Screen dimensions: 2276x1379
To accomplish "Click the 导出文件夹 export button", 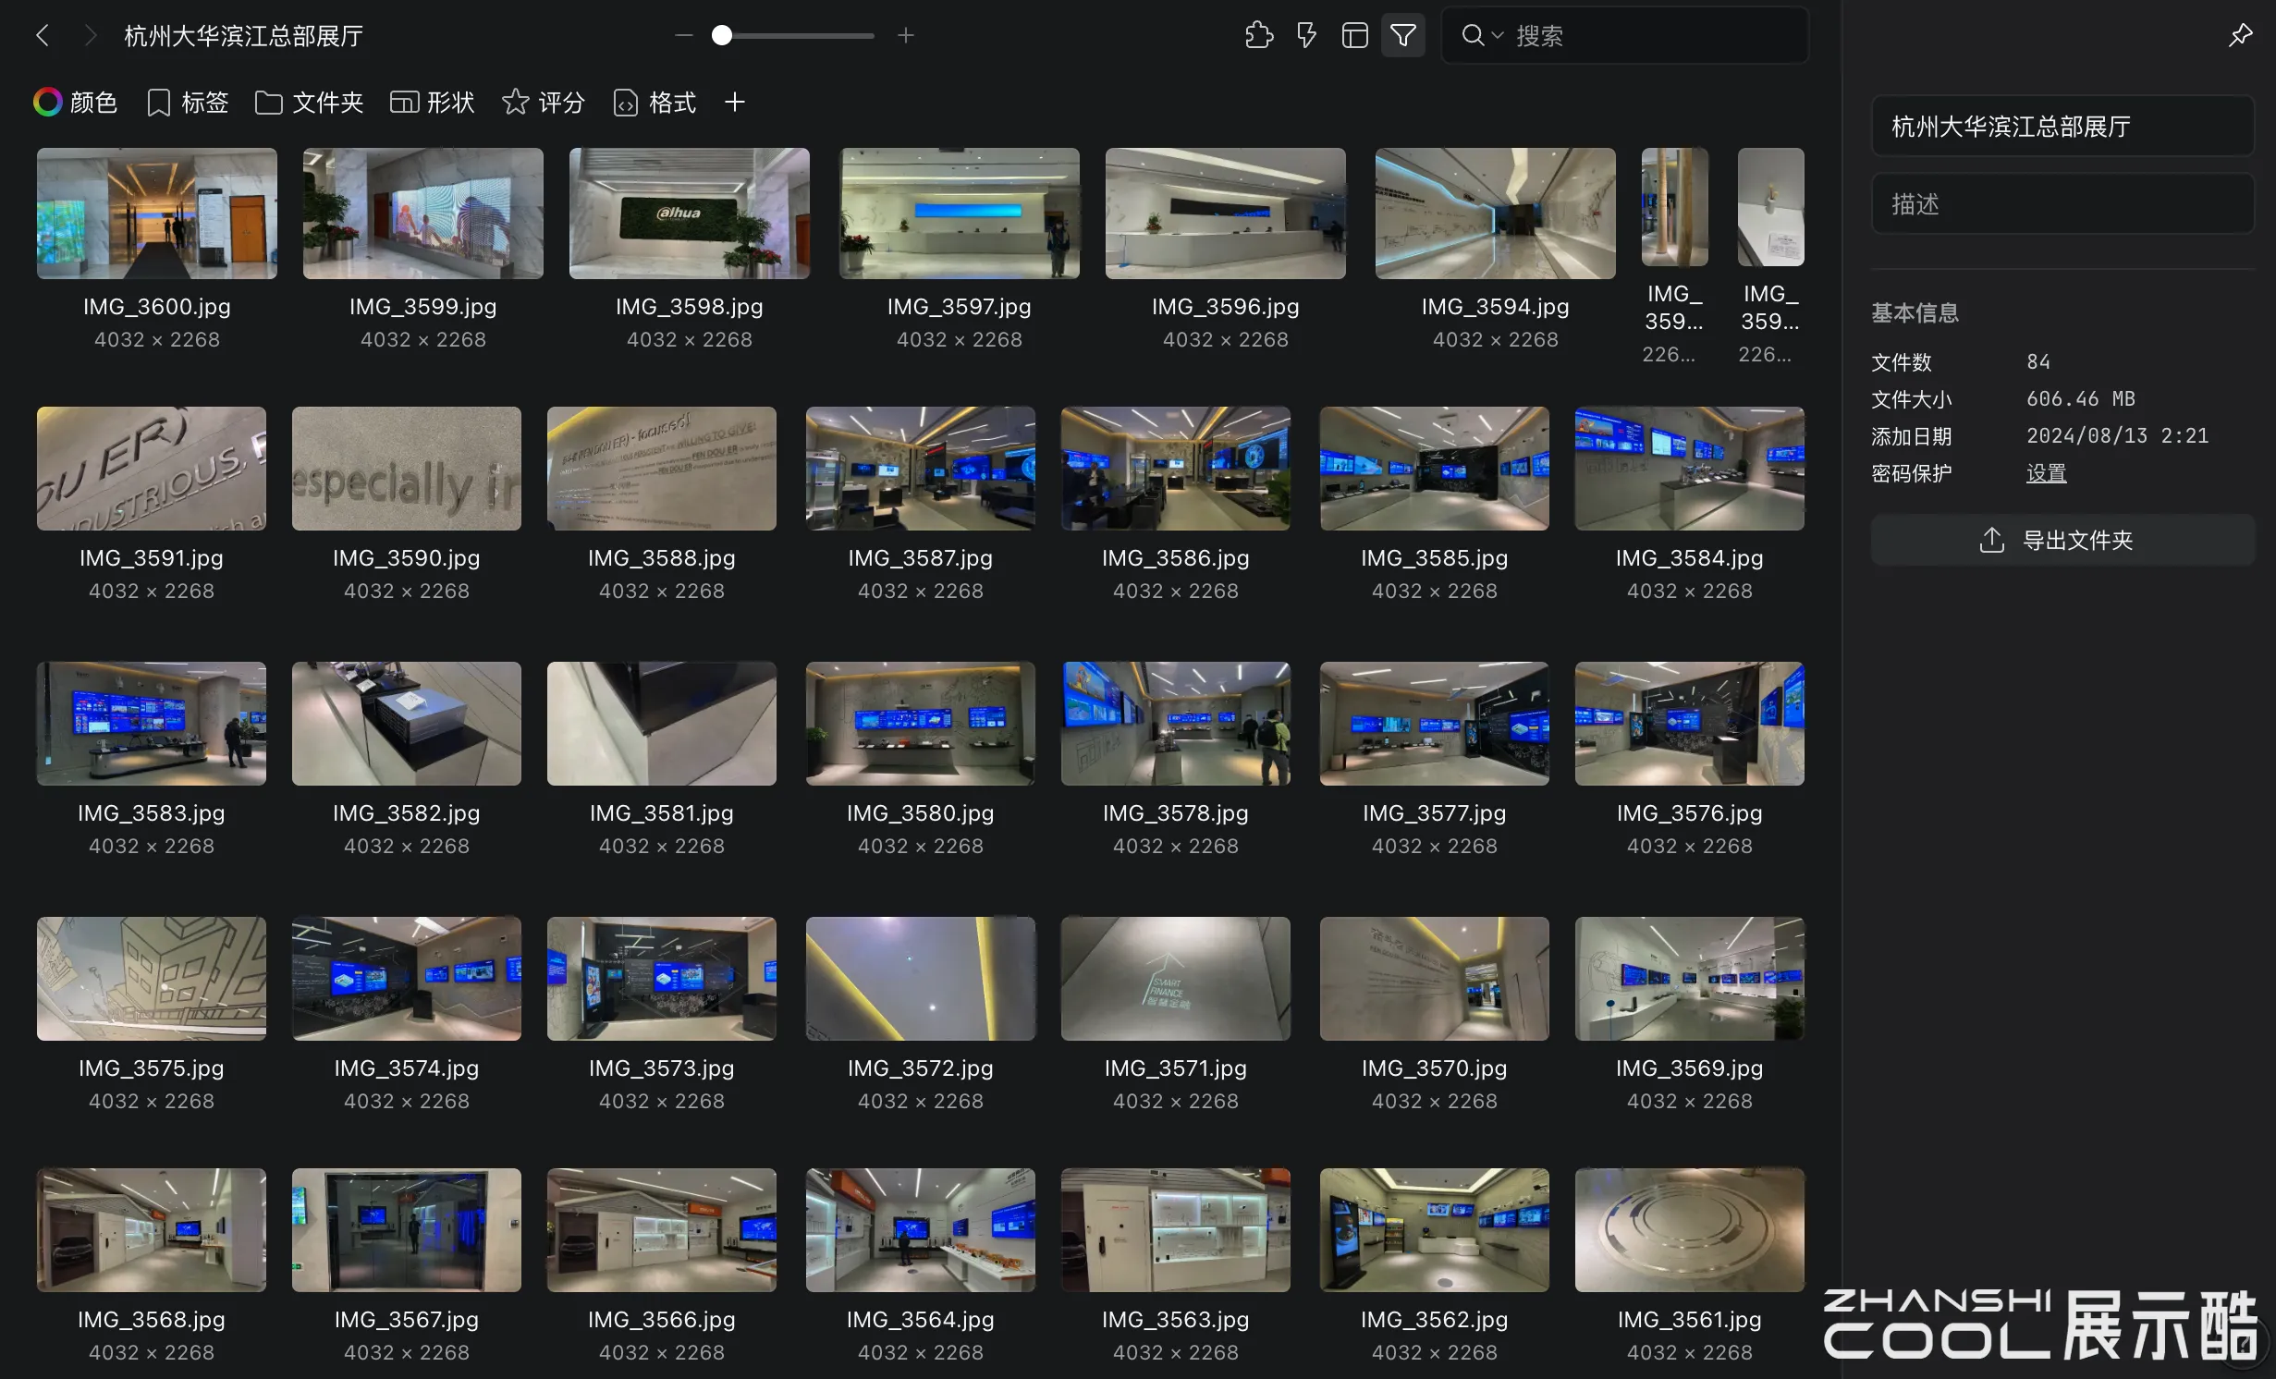I will click(x=2062, y=540).
